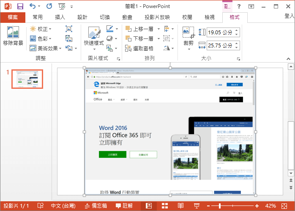Click Fit slide to window icon

pos(284,206)
